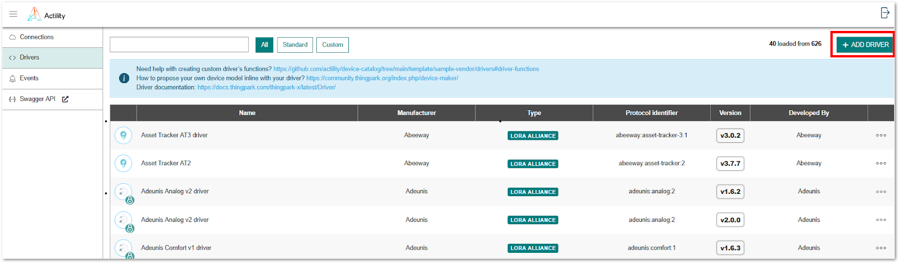Open more options for Asset Tracker AT2

881,164
